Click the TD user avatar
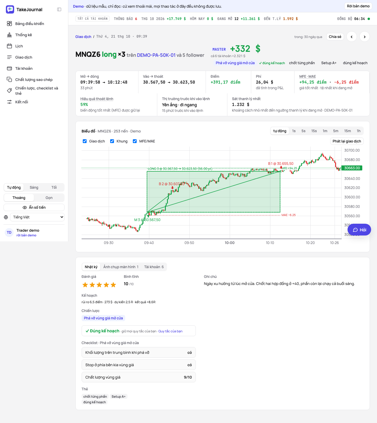 click(x=9, y=233)
